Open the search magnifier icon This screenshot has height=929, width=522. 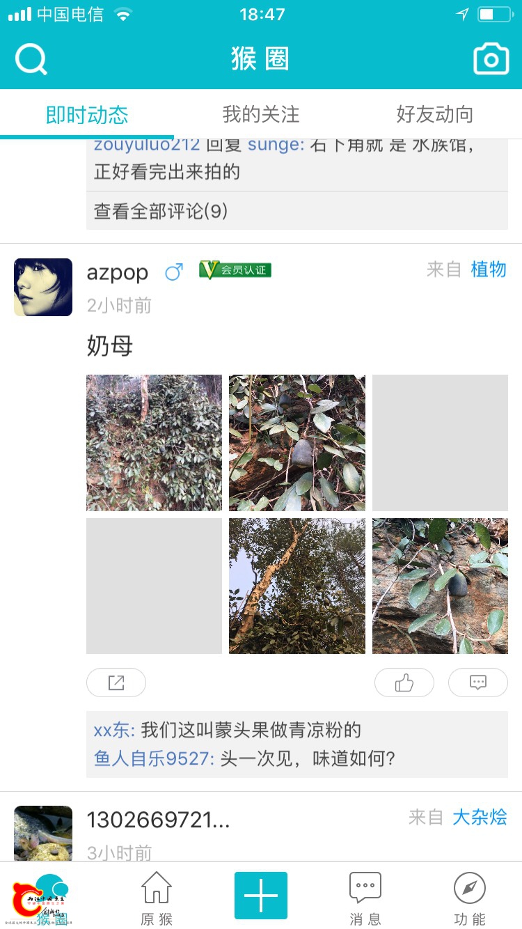(31, 59)
